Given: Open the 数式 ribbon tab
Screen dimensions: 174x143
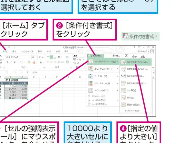Looking at the screenshot, I should click(40, 51).
